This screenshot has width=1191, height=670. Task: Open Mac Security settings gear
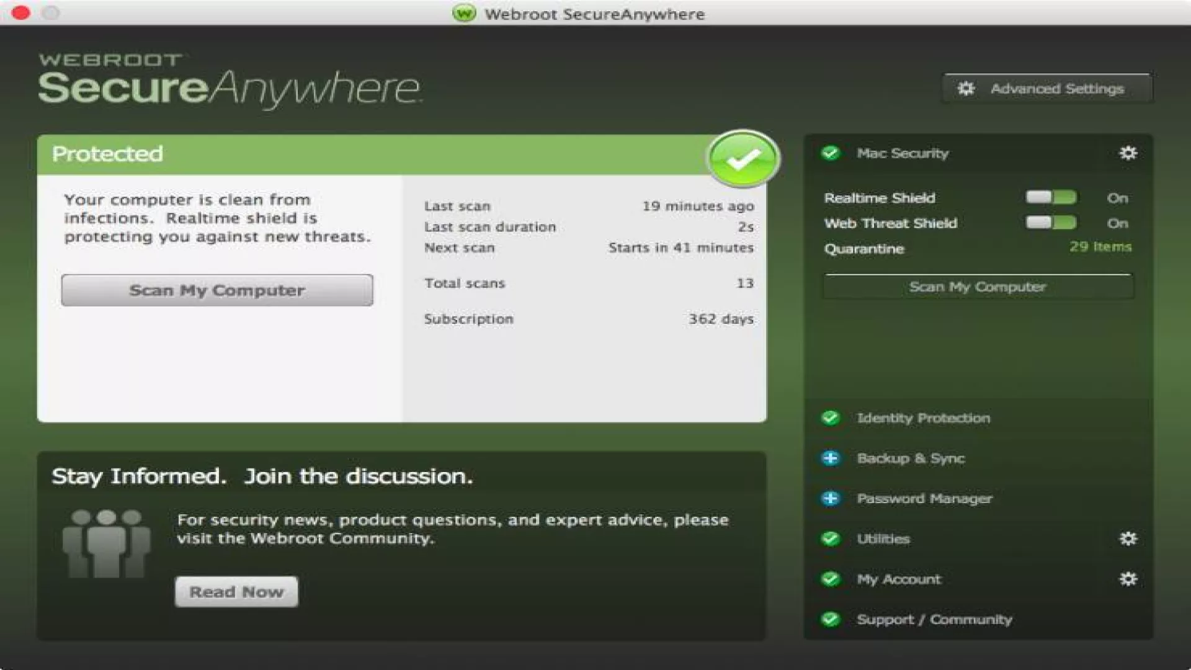1129,153
